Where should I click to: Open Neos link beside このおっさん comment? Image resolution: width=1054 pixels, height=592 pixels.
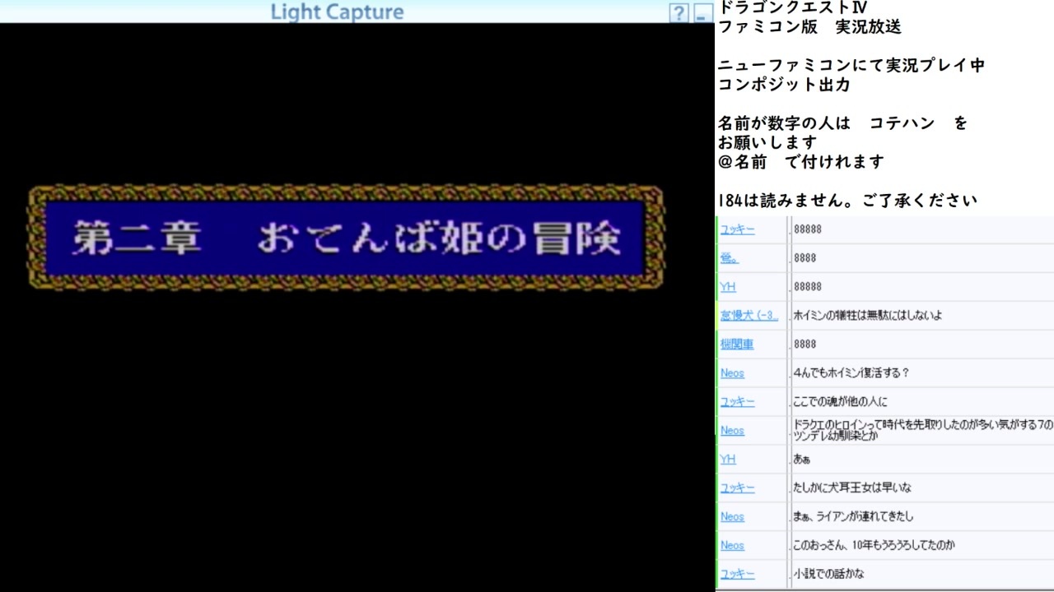[732, 546]
